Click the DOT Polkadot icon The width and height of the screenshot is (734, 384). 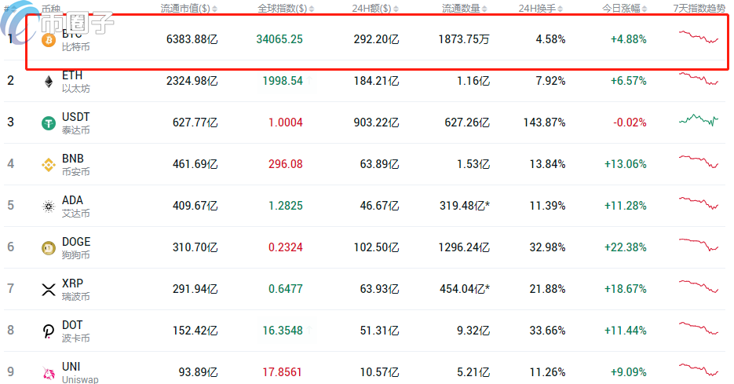(x=48, y=331)
